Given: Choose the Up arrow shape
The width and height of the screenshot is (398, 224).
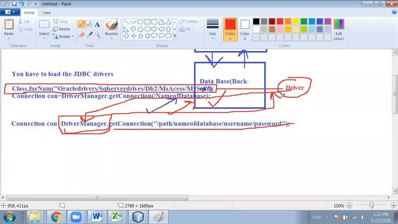Looking at the screenshot, I should (169, 29).
